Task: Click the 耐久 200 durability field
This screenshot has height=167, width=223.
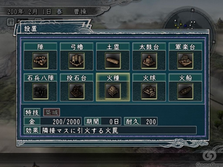Action: (x=141, y=121)
